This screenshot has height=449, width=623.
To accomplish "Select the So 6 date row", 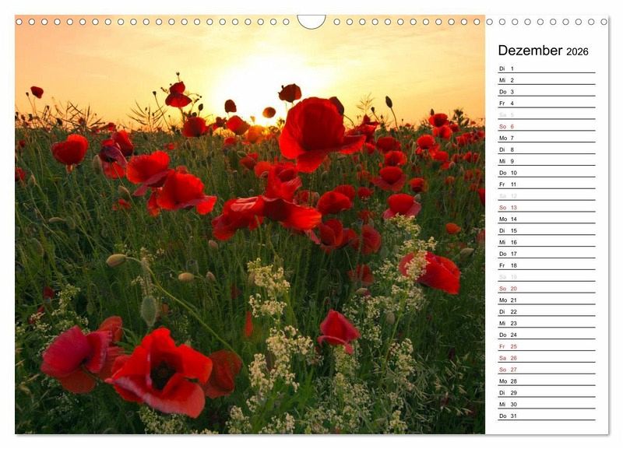I will pos(547,126).
